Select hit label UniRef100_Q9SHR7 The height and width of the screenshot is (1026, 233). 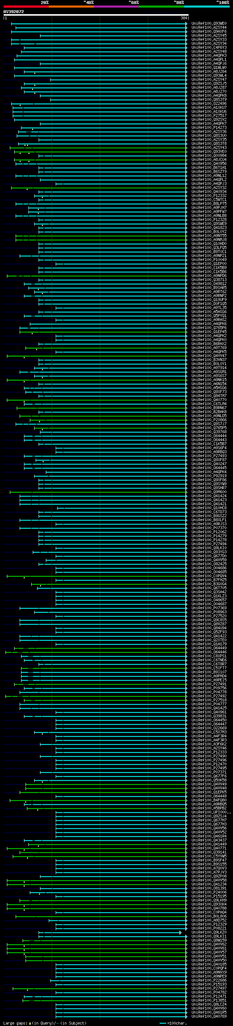pos(209,488)
